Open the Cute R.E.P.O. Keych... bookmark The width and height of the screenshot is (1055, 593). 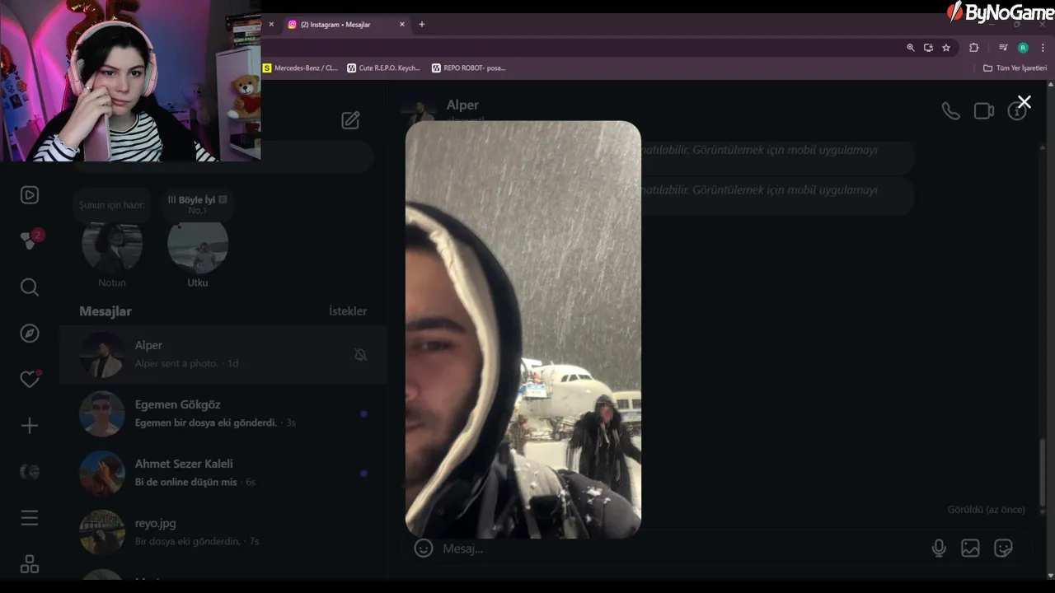pyautogui.click(x=384, y=68)
